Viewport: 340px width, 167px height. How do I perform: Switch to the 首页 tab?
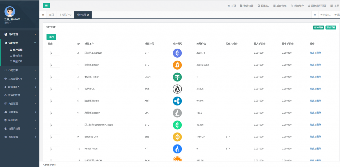click(x=52, y=15)
